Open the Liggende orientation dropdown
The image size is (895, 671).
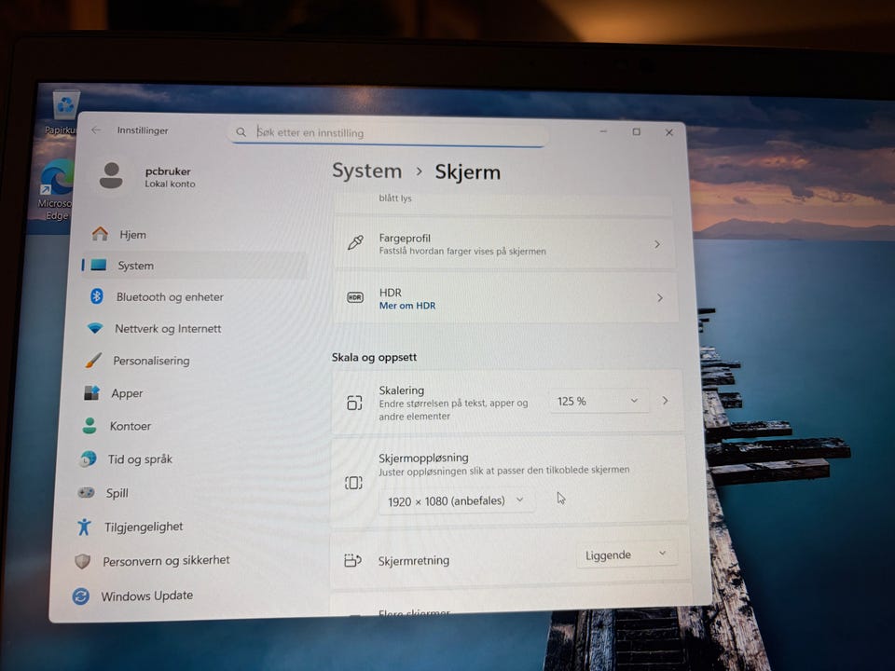[x=626, y=555]
